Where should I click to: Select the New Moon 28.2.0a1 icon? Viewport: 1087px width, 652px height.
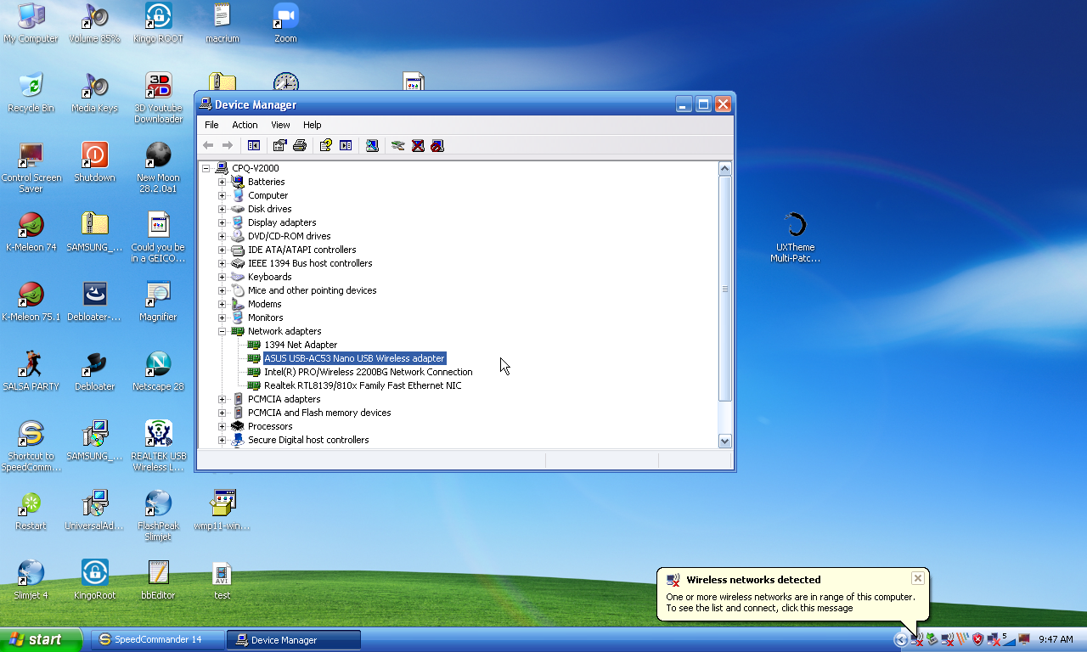click(x=158, y=167)
